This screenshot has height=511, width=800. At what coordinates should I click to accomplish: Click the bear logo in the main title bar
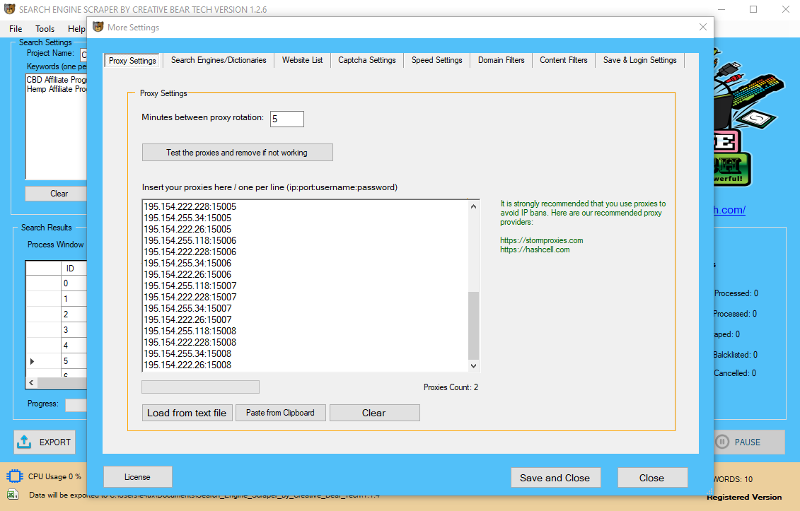[8, 9]
